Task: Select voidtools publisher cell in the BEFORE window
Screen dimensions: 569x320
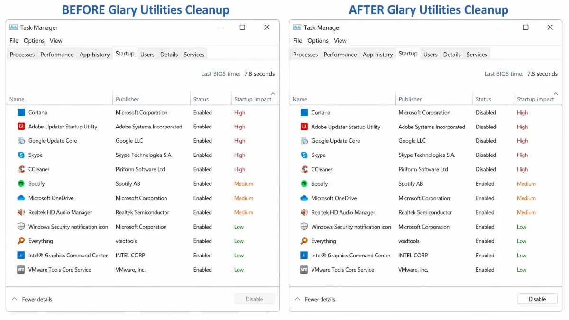Action: 126,241
